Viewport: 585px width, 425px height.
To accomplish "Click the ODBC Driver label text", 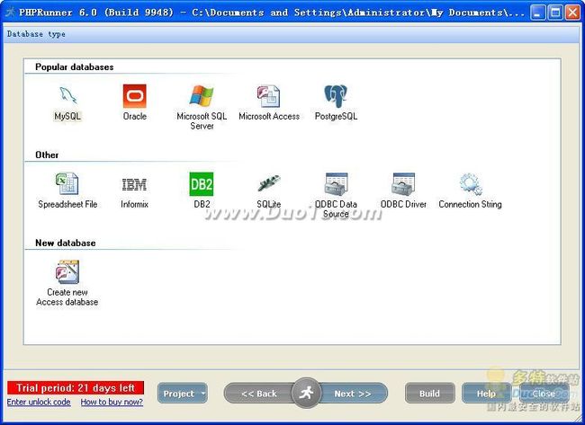I will click(x=403, y=204).
